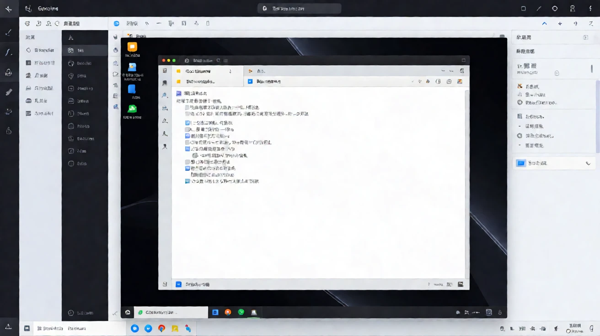Screen dimensions: 600x336
Task: Select the highlighted first item in dark sidebar list
Action: click(85, 50)
